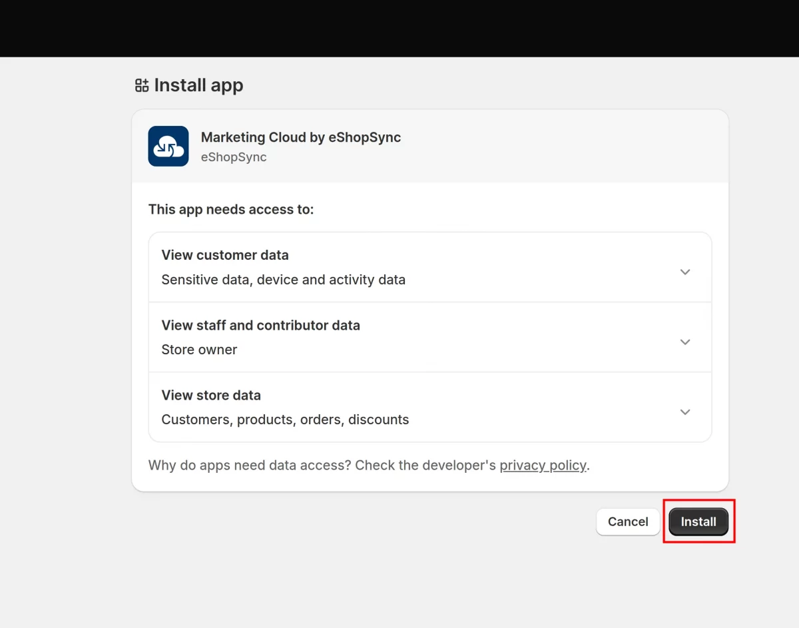Click "Why do apps need data access?" text
799x628 pixels.
pyautogui.click(x=250, y=465)
